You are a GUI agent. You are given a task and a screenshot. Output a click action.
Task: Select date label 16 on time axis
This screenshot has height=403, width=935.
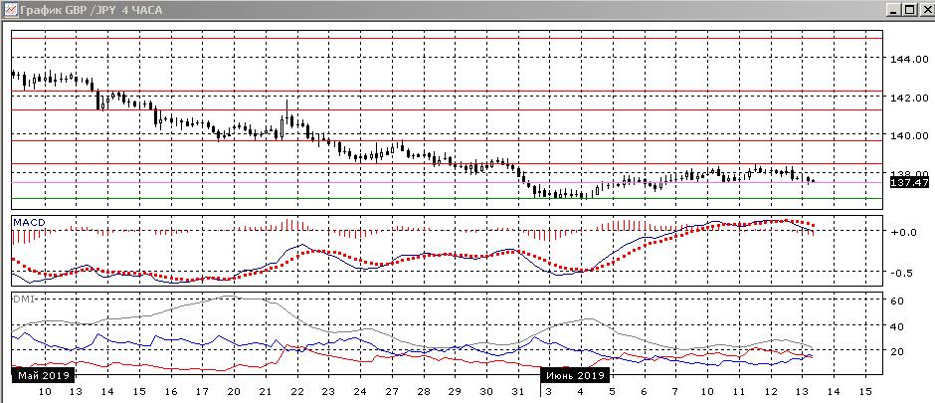tap(171, 392)
